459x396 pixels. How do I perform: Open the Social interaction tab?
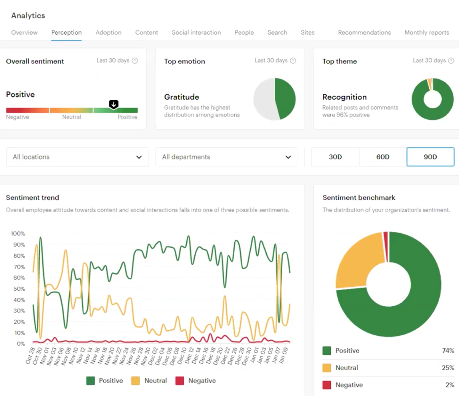point(196,32)
